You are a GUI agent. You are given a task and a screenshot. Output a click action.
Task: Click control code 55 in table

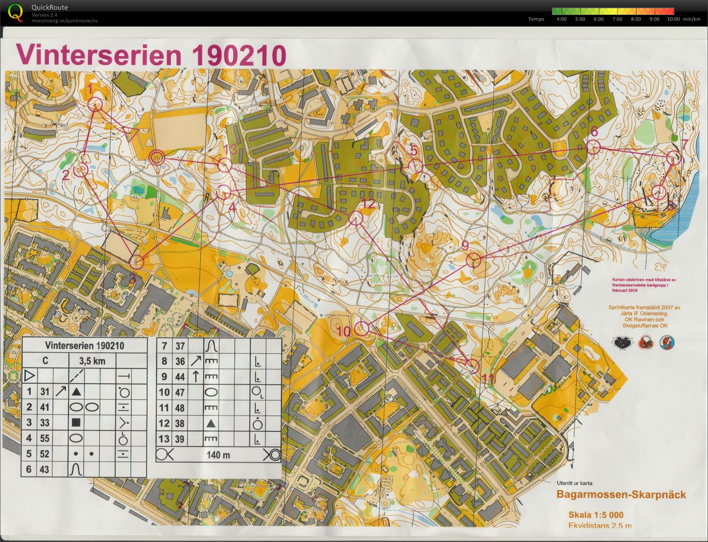pos(44,438)
